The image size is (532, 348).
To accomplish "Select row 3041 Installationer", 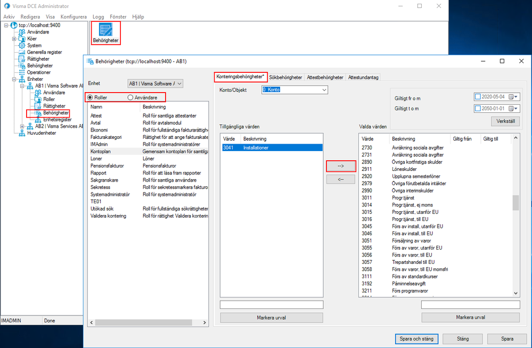I will click(272, 147).
